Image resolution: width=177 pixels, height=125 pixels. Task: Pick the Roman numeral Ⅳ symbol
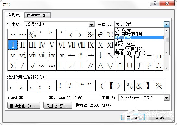point(42,45)
